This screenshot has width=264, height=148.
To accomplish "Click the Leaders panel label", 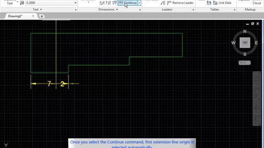I will click(167, 9).
